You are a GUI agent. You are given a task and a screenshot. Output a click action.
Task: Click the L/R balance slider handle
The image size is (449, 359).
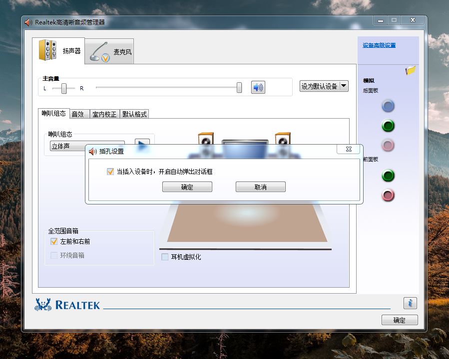[64, 88]
